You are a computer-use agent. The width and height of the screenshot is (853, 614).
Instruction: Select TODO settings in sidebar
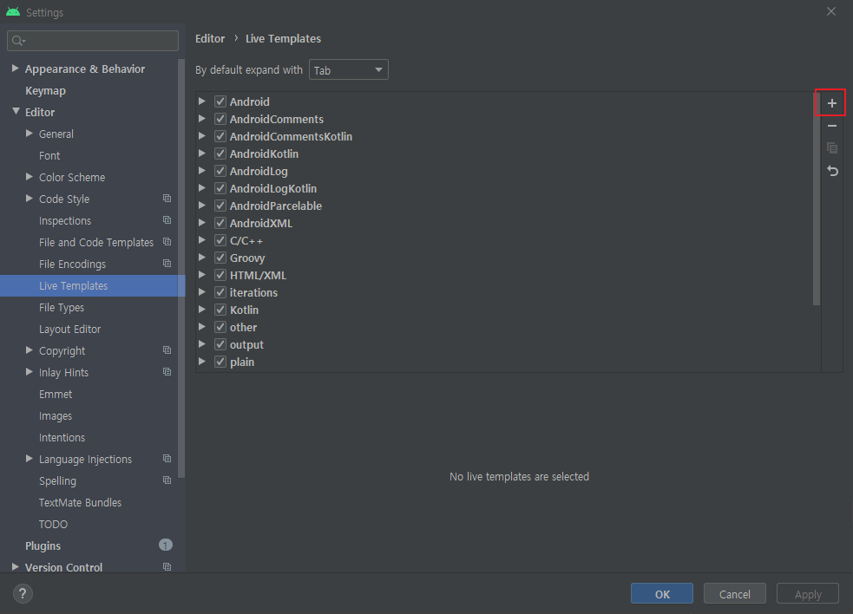(x=53, y=525)
